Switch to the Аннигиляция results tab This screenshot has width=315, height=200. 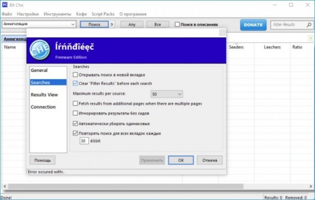[x=15, y=39]
